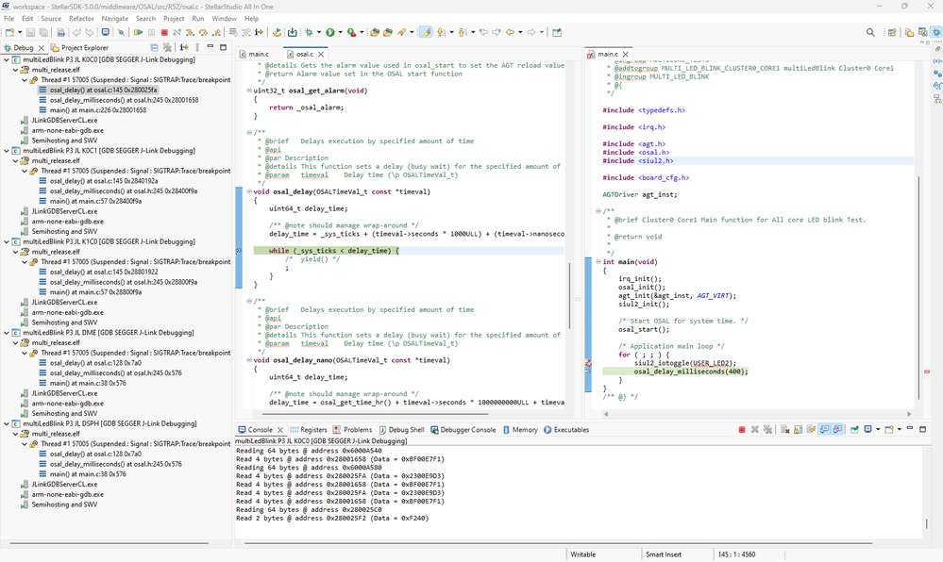Click the red Terminate icon in Console toolbar

click(742, 430)
